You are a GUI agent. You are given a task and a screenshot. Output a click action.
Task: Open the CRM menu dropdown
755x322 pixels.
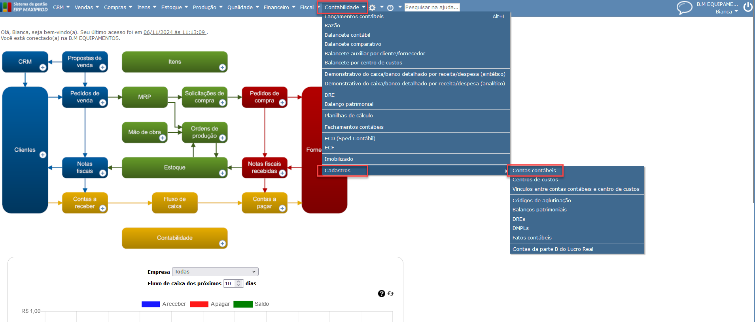point(61,7)
